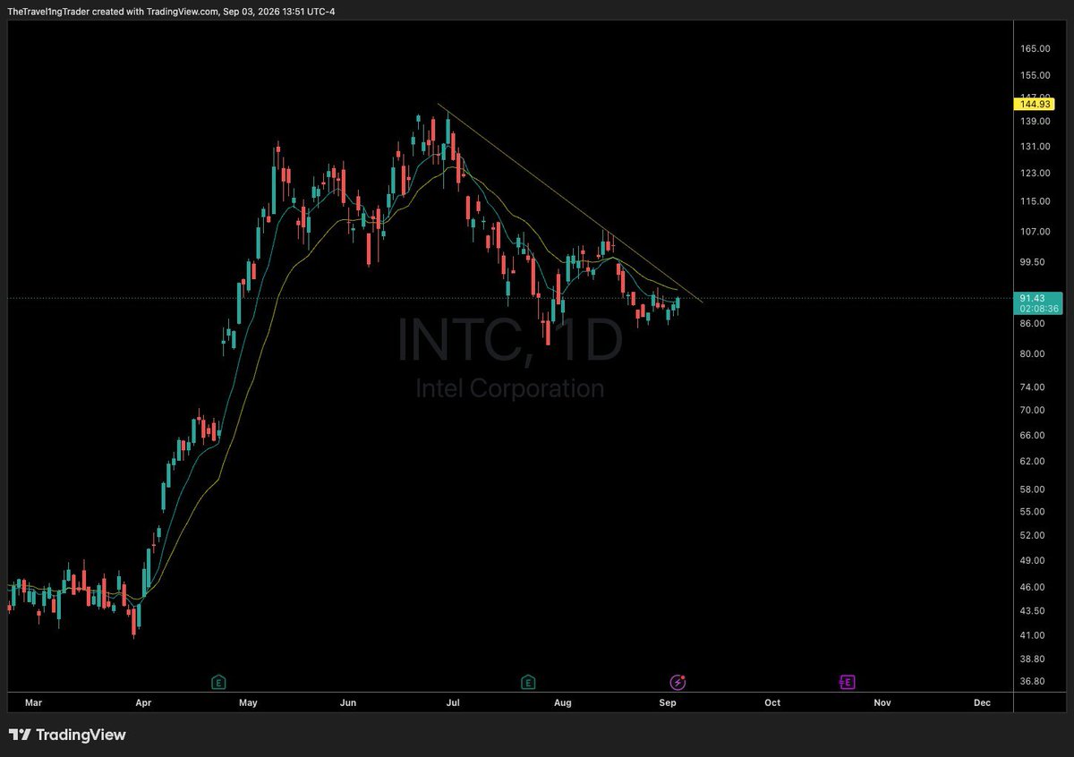Click the 139.00 price axis label

point(1034,121)
